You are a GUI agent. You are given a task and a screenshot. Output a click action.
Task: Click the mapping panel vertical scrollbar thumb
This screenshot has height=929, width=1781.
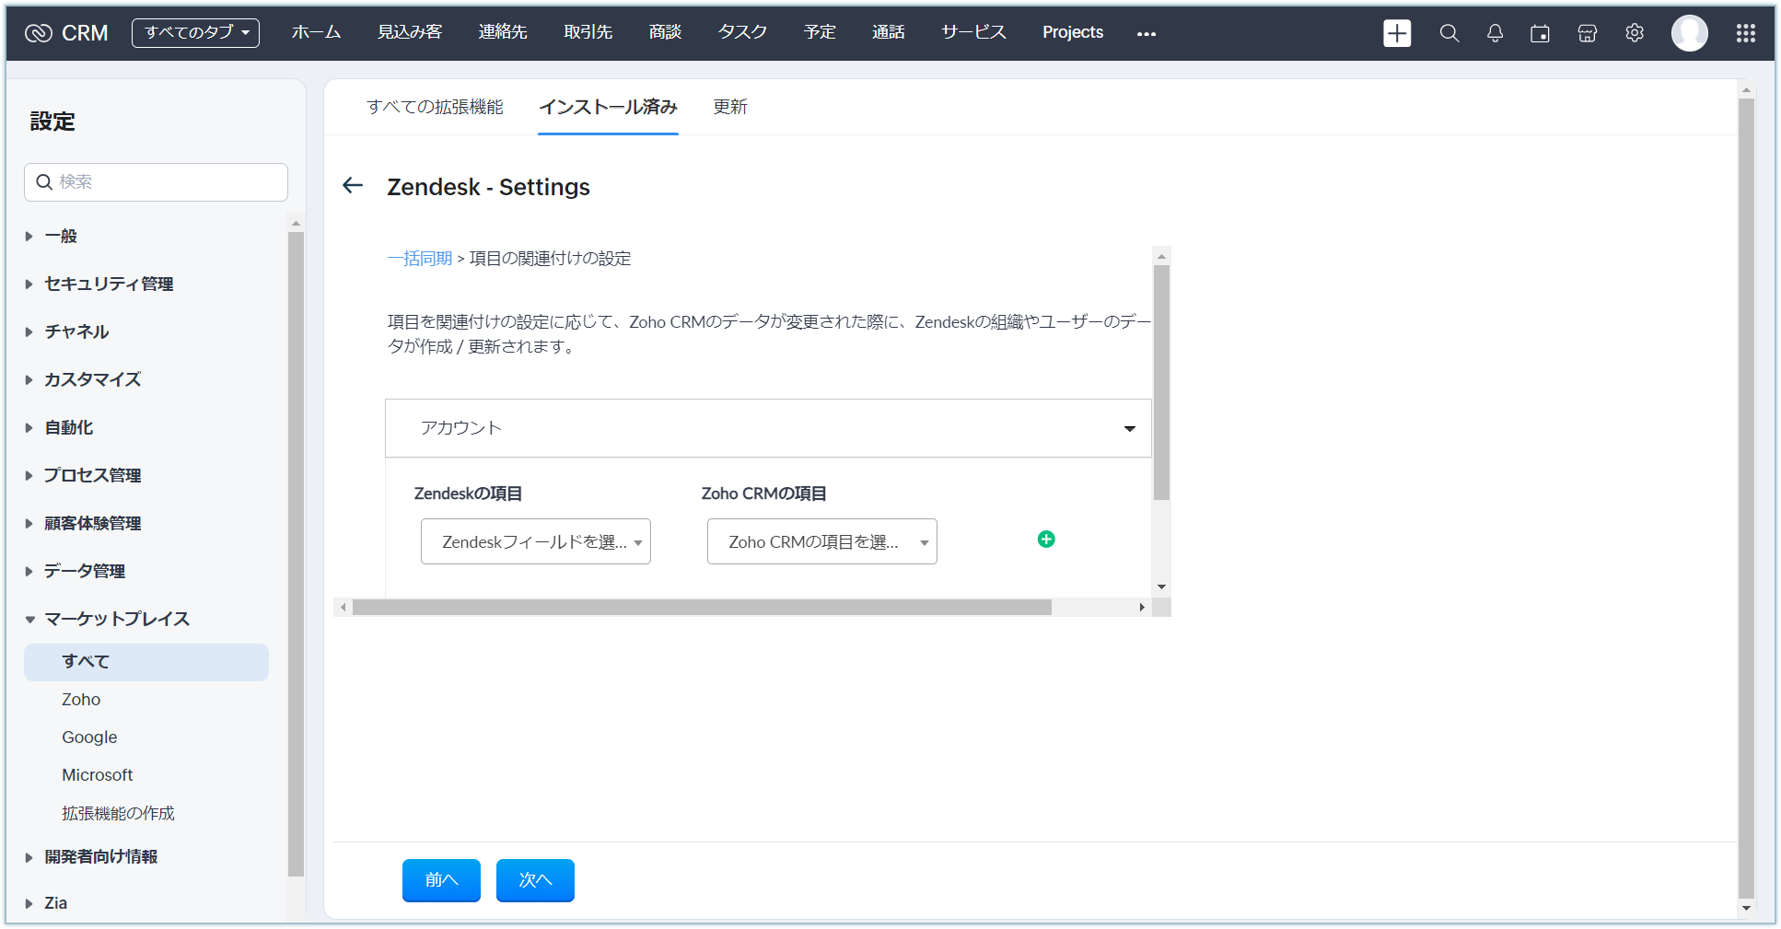coord(1161,383)
